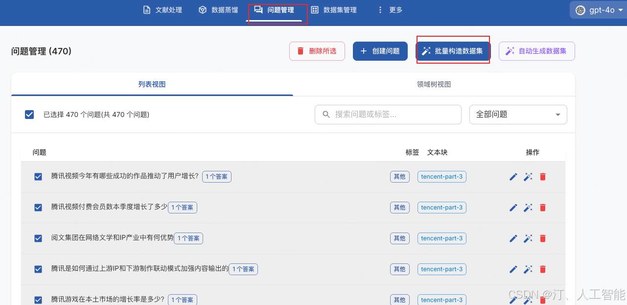The width and height of the screenshot is (627, 305).
Task: Open the 数据蒸馏 tab
Action: [218, 10]
